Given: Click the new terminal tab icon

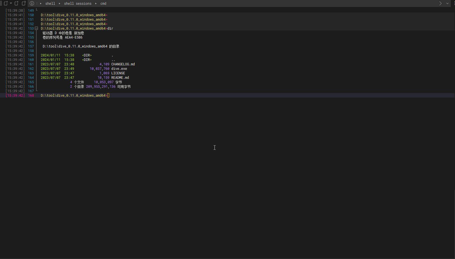Looking at the screenshot, I should coord(6,3).
